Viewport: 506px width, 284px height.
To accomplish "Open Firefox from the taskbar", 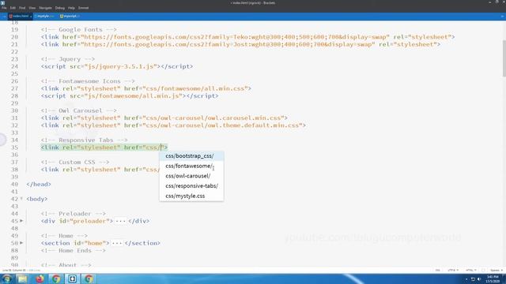I will (40, 278).
